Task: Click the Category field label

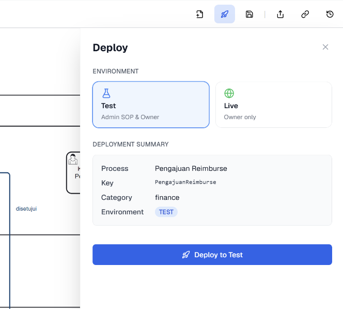Action: (x=117, y=197)
